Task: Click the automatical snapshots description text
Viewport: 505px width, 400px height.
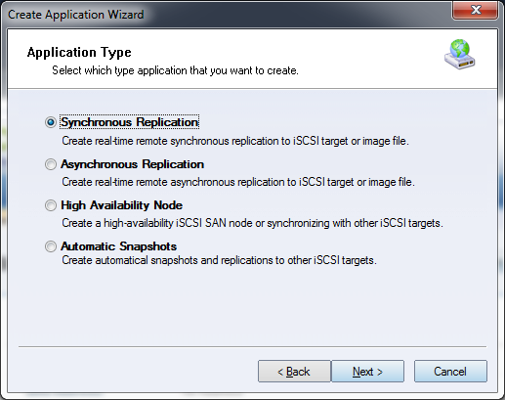Action: (x=219, y=260)
